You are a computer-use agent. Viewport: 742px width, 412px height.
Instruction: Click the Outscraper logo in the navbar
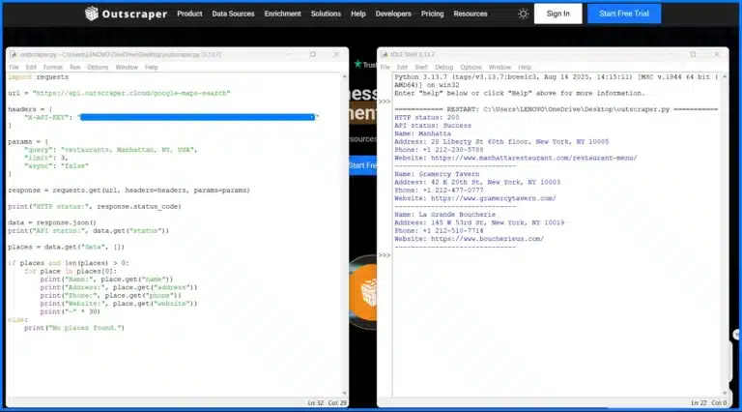tap(126, 14)
